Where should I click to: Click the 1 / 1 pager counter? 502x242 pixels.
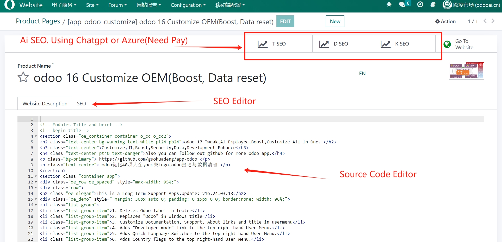[473, 21]
